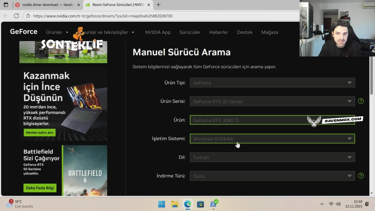Open Microsoft Edge from the taskbar
Image resolution: width=375 pixels, height=211 pixels.
(187, 204)
